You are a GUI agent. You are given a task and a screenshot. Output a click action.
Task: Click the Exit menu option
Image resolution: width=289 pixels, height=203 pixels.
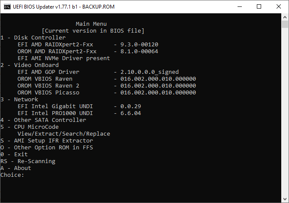click(x=14, y=155)
